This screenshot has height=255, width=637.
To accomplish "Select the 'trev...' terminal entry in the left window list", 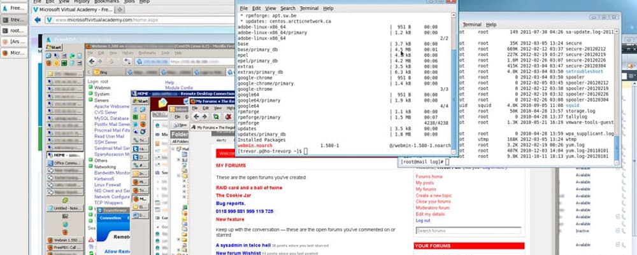I will click(x=14, y=20).
